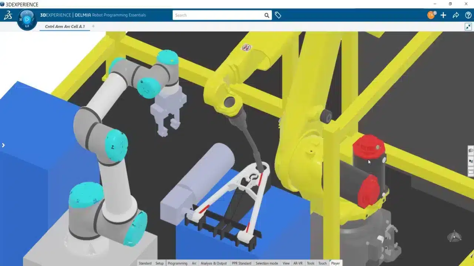Toggle the topmost tool in the right-edge flyout
This screenshot has height=266, width=474.
coord(471,150)
